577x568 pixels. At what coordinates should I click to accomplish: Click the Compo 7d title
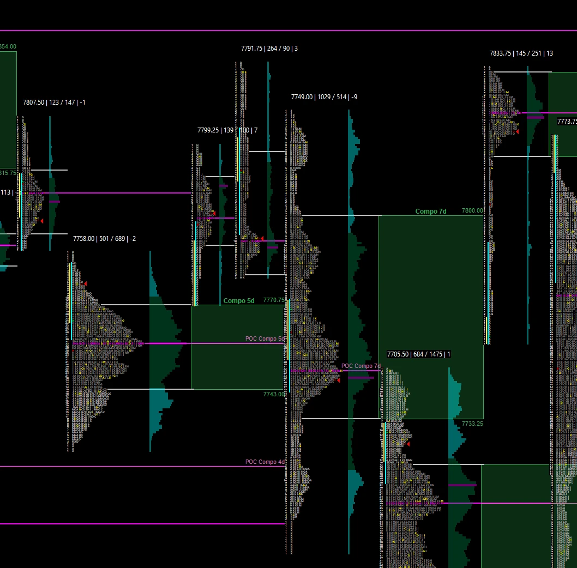pyautogui.click(x=431, y=212)
